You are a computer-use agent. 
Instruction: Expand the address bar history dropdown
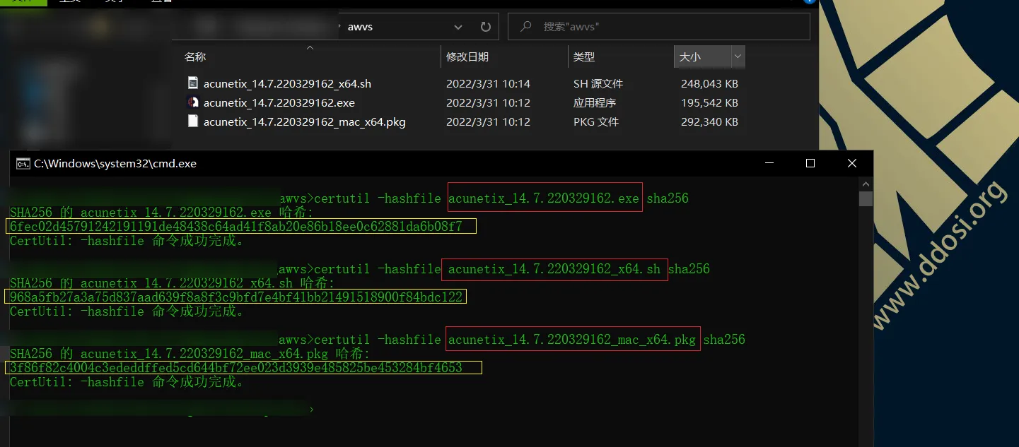[x=459, y=27]
